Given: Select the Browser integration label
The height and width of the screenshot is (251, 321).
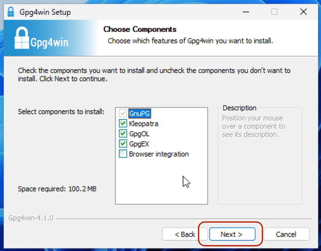Looking at the screenshot, I should (x=159, y=154).
